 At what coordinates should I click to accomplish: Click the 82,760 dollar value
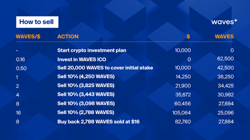(183, 122)
